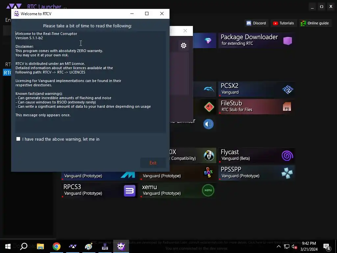Switch to RTCV crowned taskbar icon
Viewport: 337px width, 253px height.
coord(121,246)
